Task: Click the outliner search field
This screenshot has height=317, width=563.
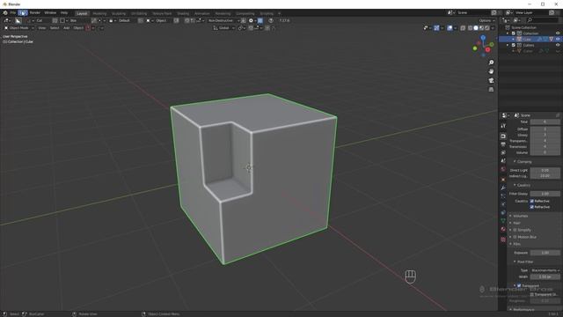Action: [543, 20]
